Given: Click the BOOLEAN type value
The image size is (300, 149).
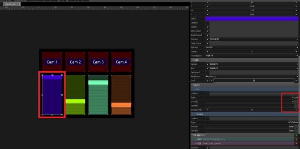Looking at the screenshot, I should 293,122.
